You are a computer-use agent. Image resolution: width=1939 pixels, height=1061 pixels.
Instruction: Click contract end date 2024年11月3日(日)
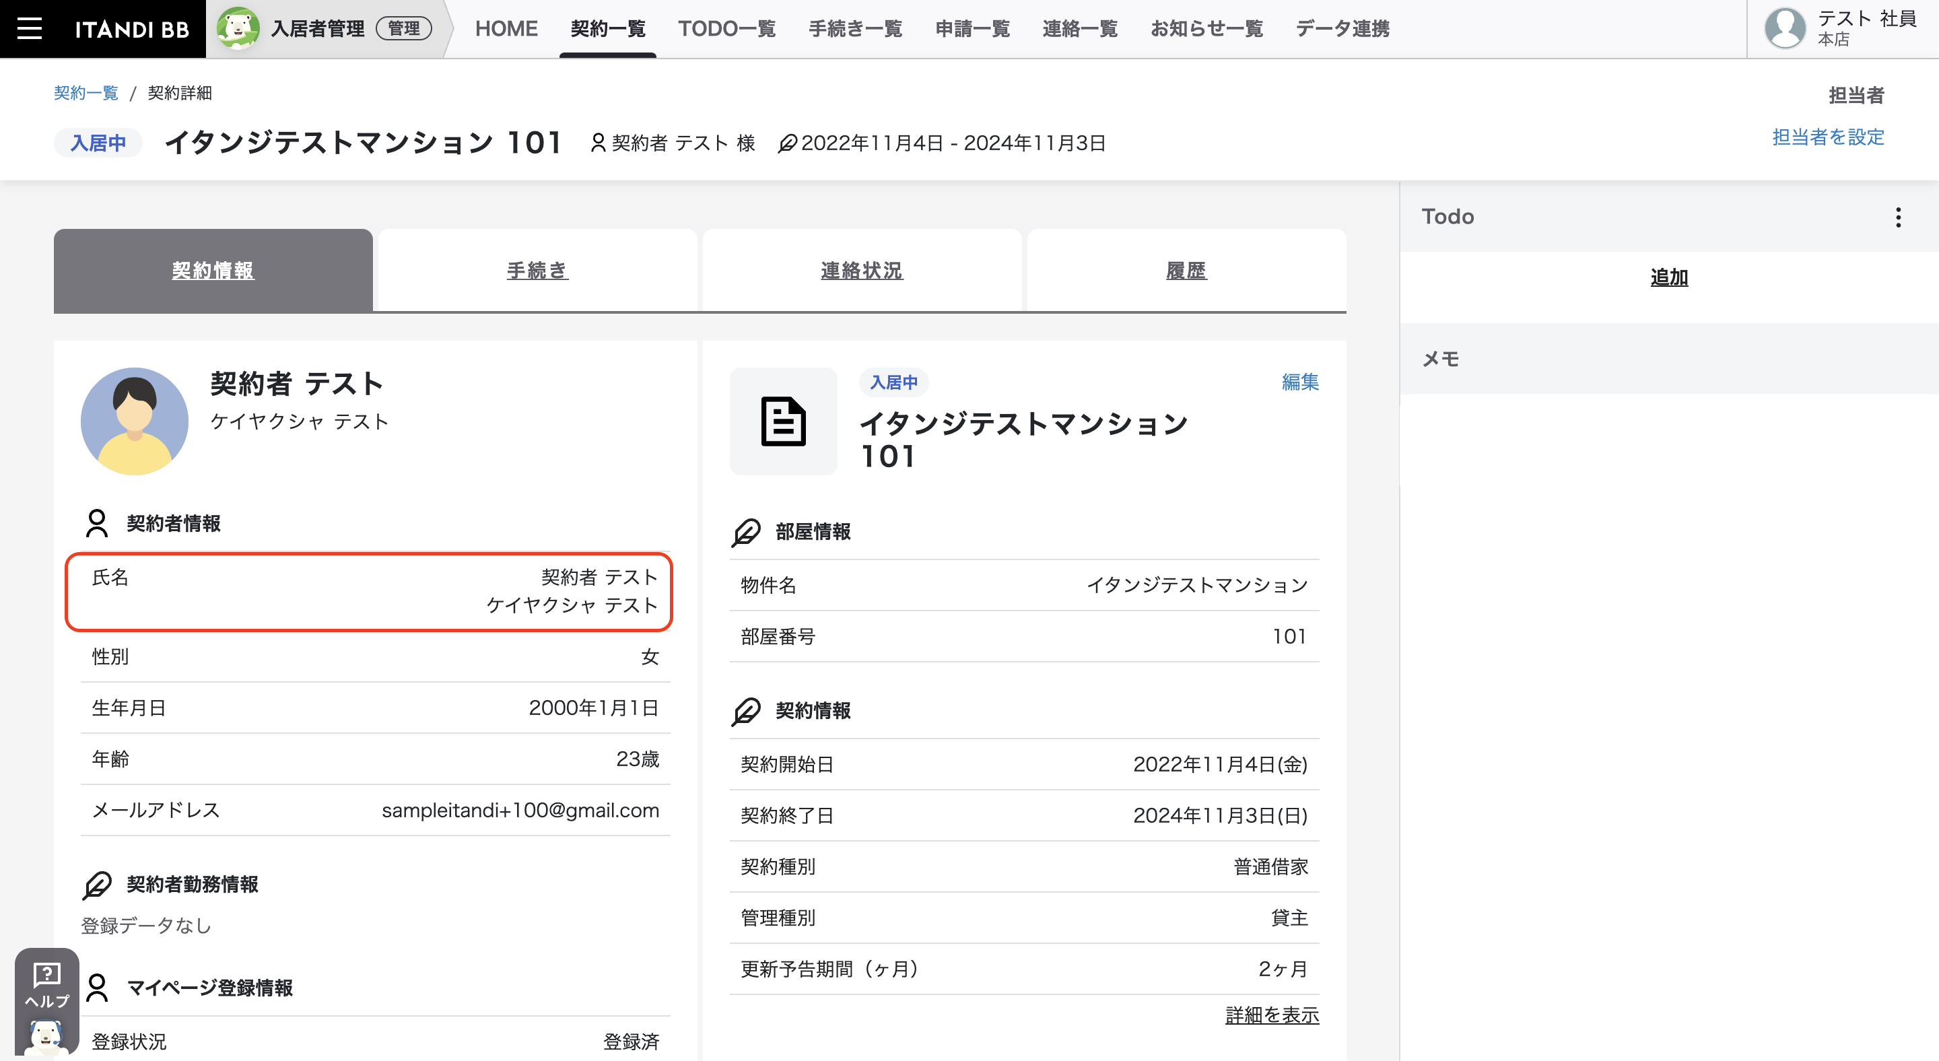1220,816
